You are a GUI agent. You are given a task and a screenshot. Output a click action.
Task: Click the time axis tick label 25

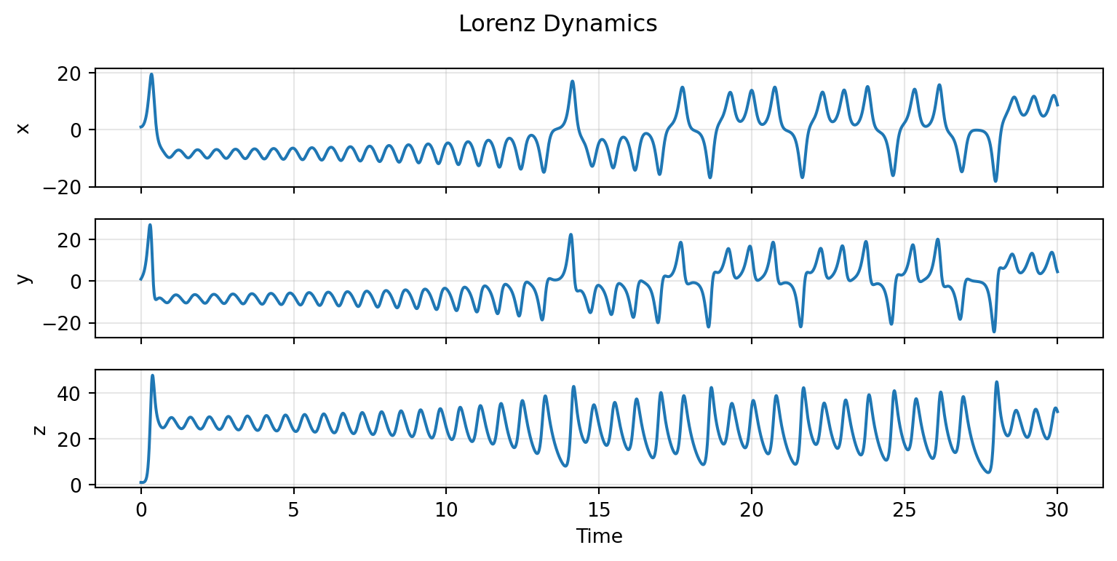pyautogui.click(x=905, y=508)
